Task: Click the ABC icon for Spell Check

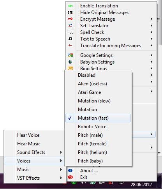Action: click(70, 32)
